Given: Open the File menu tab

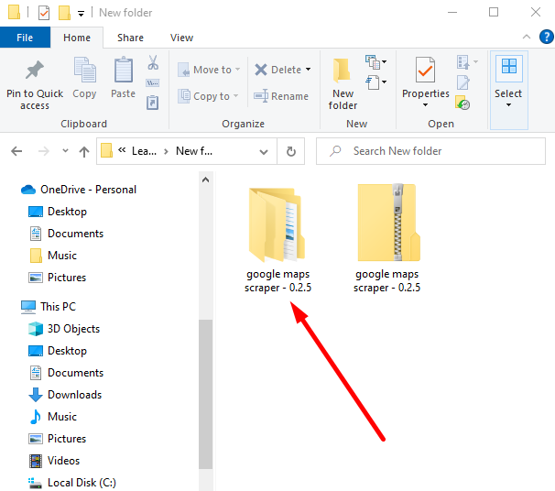Looking at the screenshot, I should point(25,38).
